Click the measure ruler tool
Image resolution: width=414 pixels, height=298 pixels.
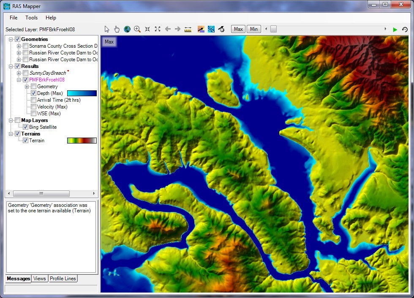[188, 29]
